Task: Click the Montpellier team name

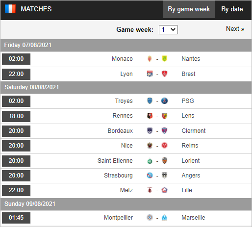Action: pyautogui.click(x=118, y=218)
